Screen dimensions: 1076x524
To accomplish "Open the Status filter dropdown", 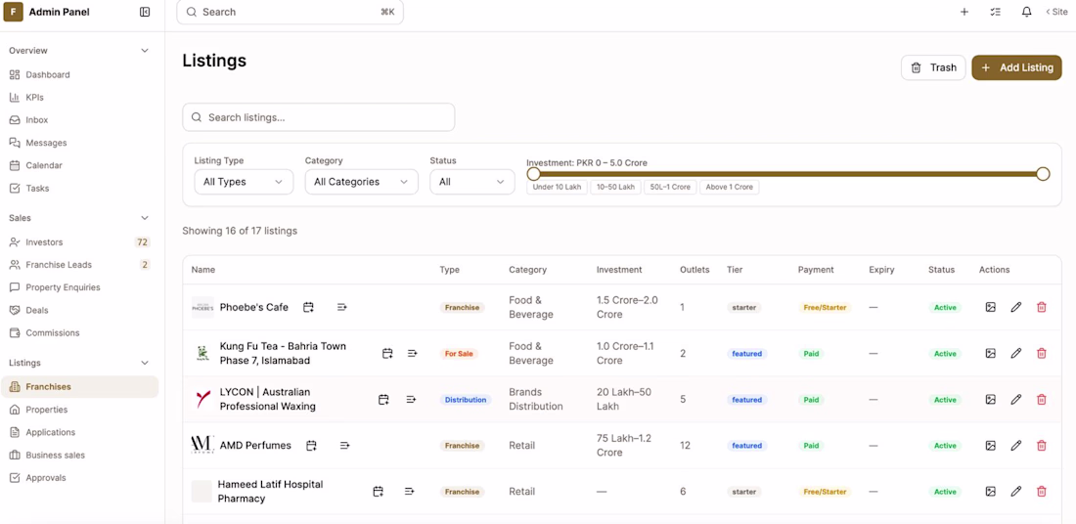I will click(472, 182).
